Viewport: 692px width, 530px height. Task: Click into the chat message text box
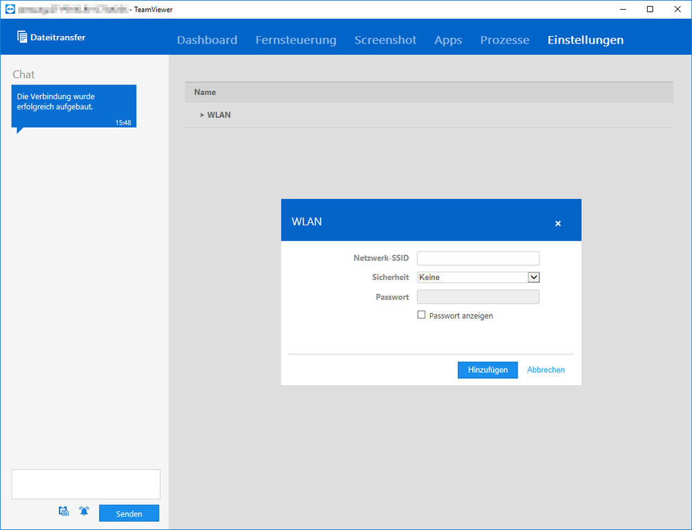point(86,484)
